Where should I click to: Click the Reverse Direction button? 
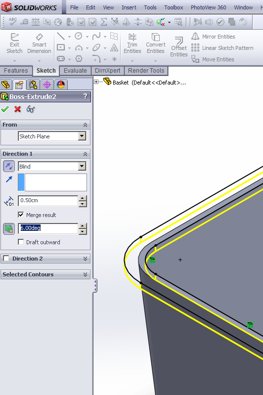tap(9, 166)
